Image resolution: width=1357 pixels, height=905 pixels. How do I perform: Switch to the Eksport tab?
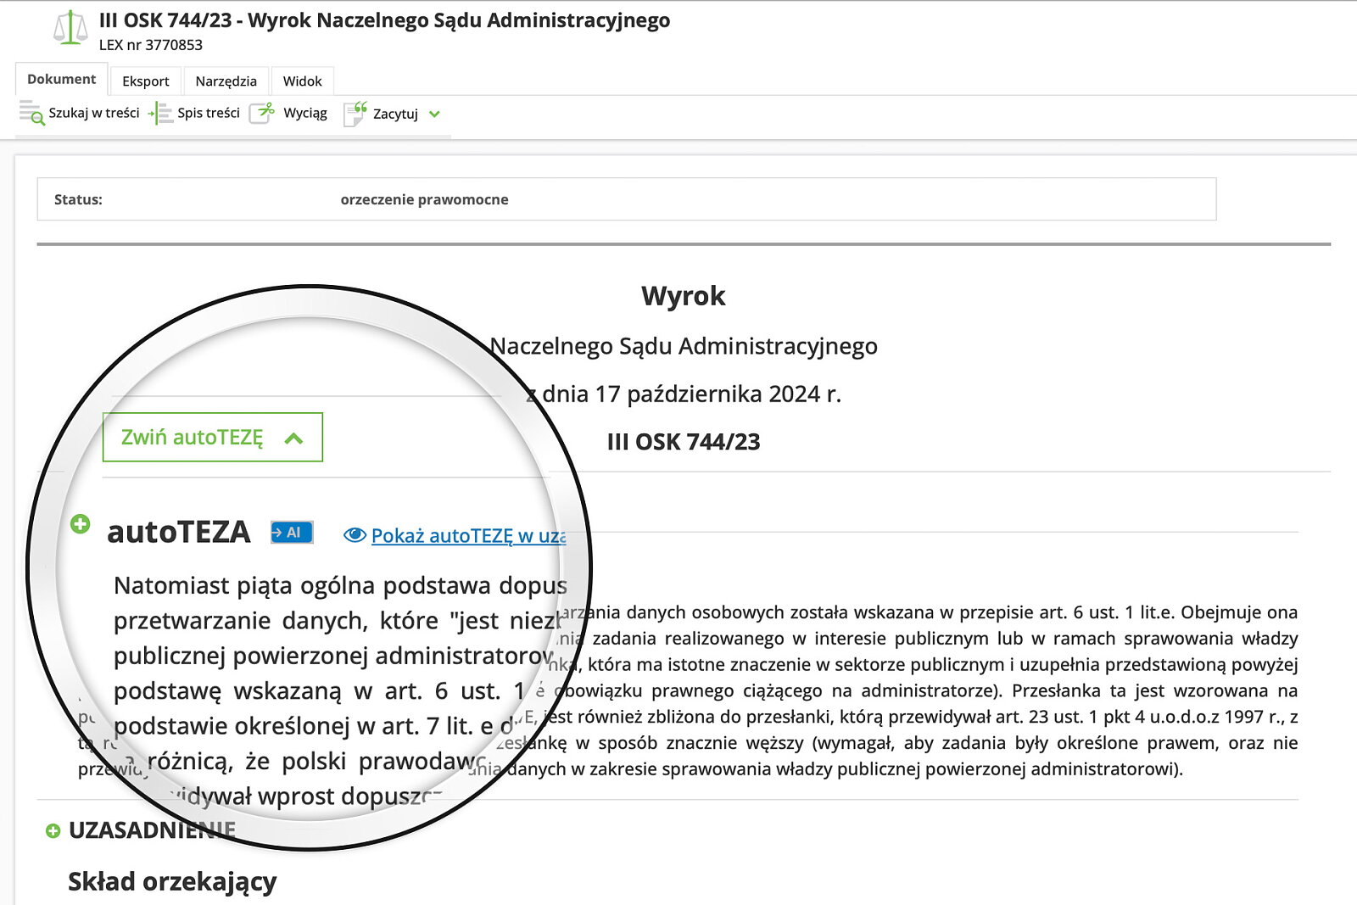[x=146, y=81]
